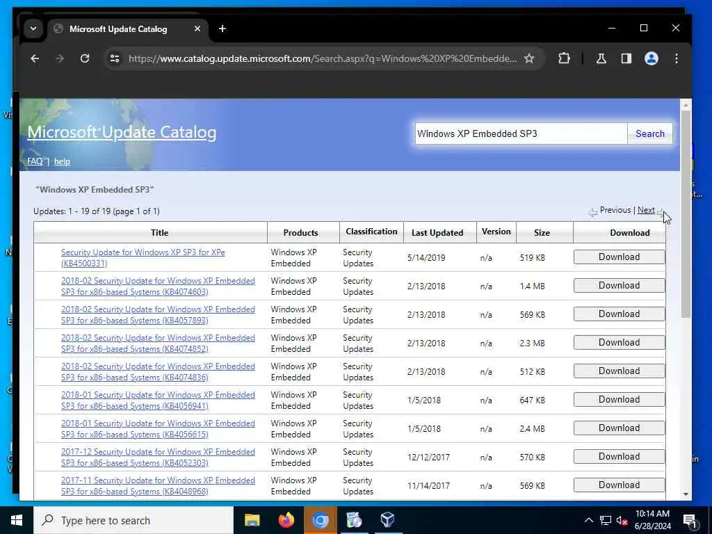Download the KB4074852 update
712x534 pixels.
(x=619, y=343)
